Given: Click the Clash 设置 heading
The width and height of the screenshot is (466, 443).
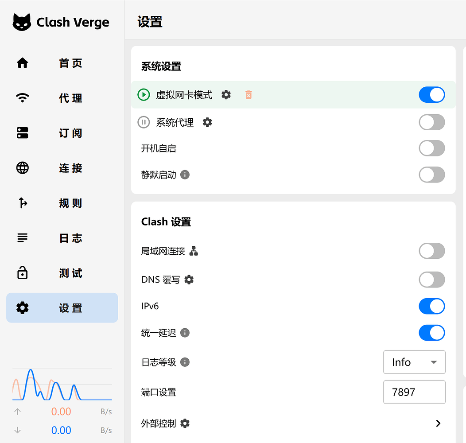Looking at the screenshot, I should click(166, 222).
